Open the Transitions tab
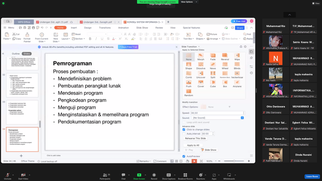This screenshot has height=181, width=322. click(x=105, y=28)
